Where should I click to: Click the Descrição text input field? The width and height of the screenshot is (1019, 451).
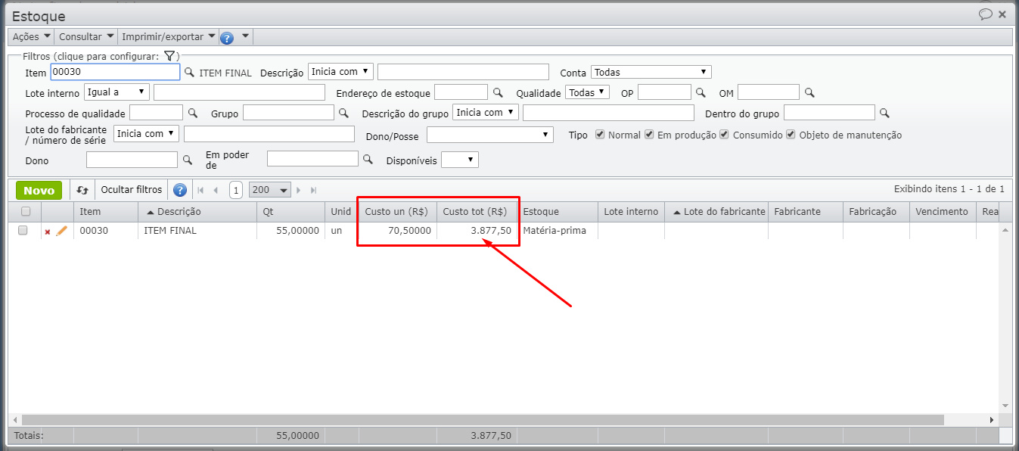point(463,72)
